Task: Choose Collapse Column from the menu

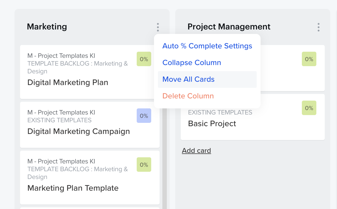Action: [x=192, y=63]
